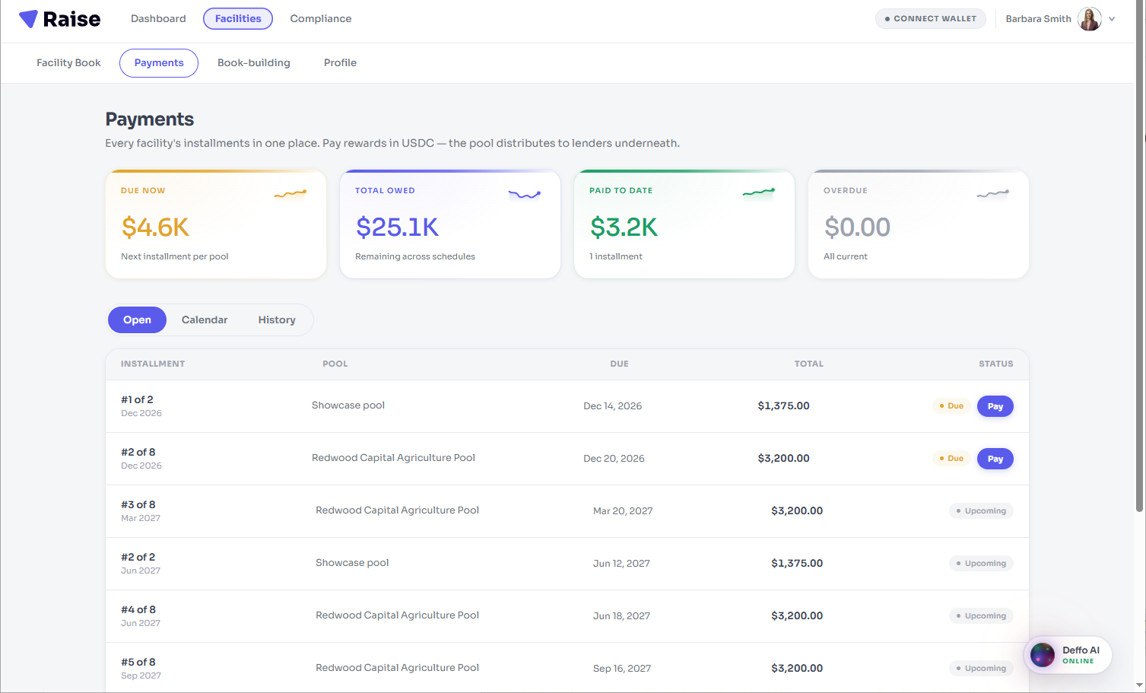Open the Compliance nav item
This screenshot has height=693, width=1146.
tap(321, 19)
